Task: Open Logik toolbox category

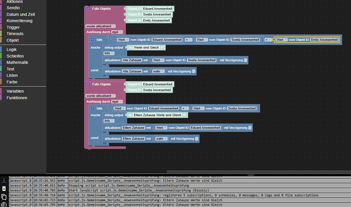Action: [12, 49]
